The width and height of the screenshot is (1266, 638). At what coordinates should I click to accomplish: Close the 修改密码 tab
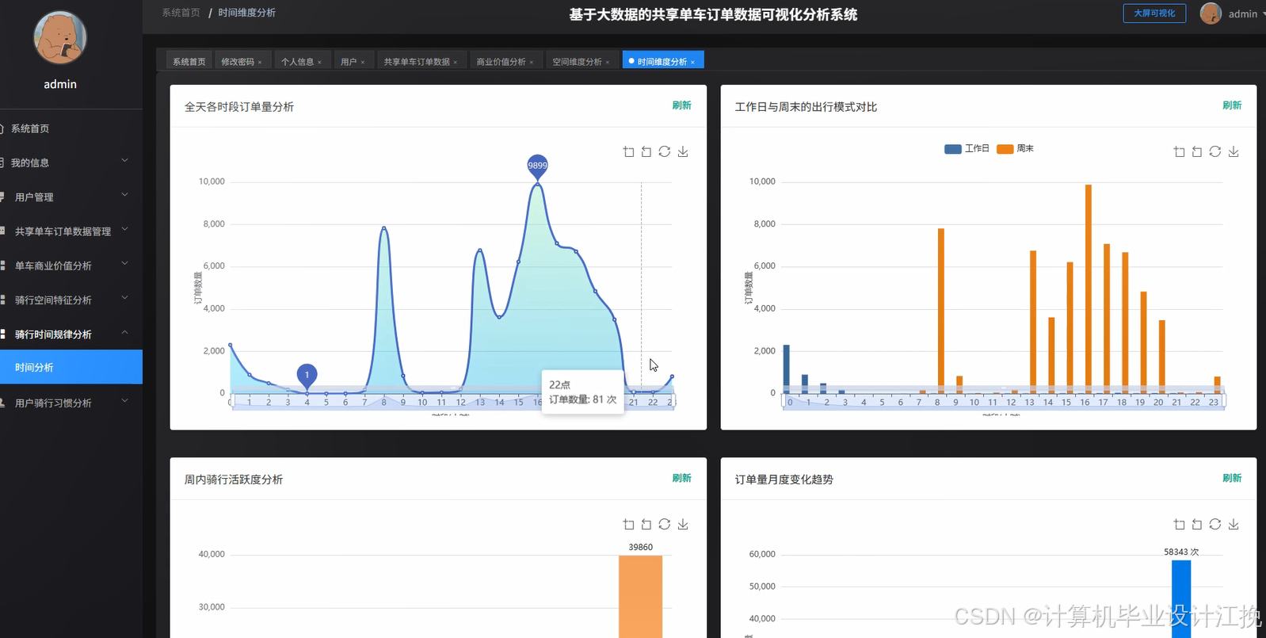[260, 62]
